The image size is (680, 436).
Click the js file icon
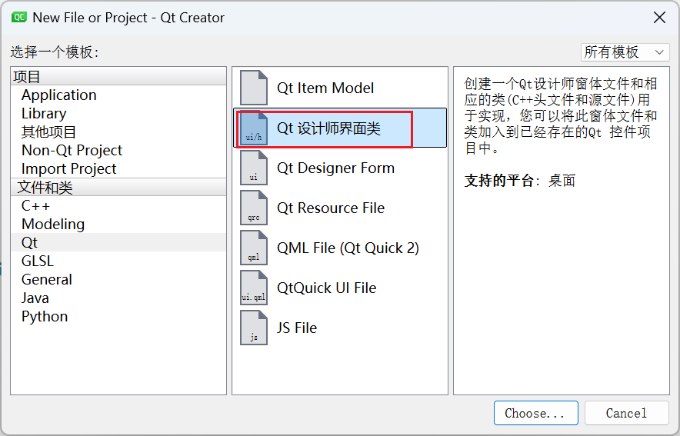(254, 328)
